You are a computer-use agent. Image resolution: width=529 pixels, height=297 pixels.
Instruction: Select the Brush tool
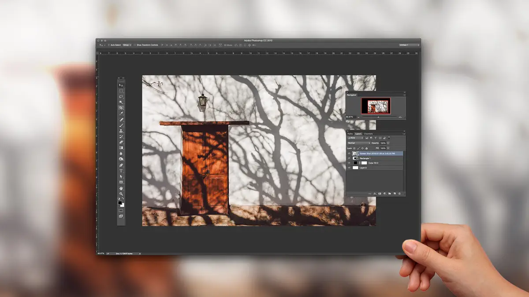[120, 124]
